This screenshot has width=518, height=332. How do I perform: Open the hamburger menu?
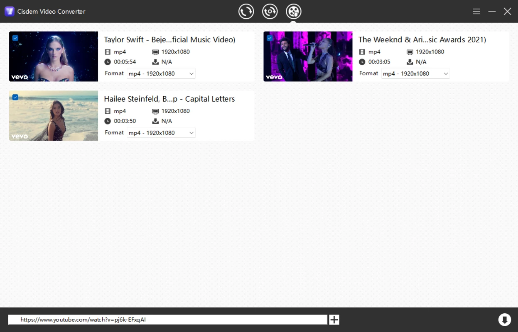tap(476, 12)
